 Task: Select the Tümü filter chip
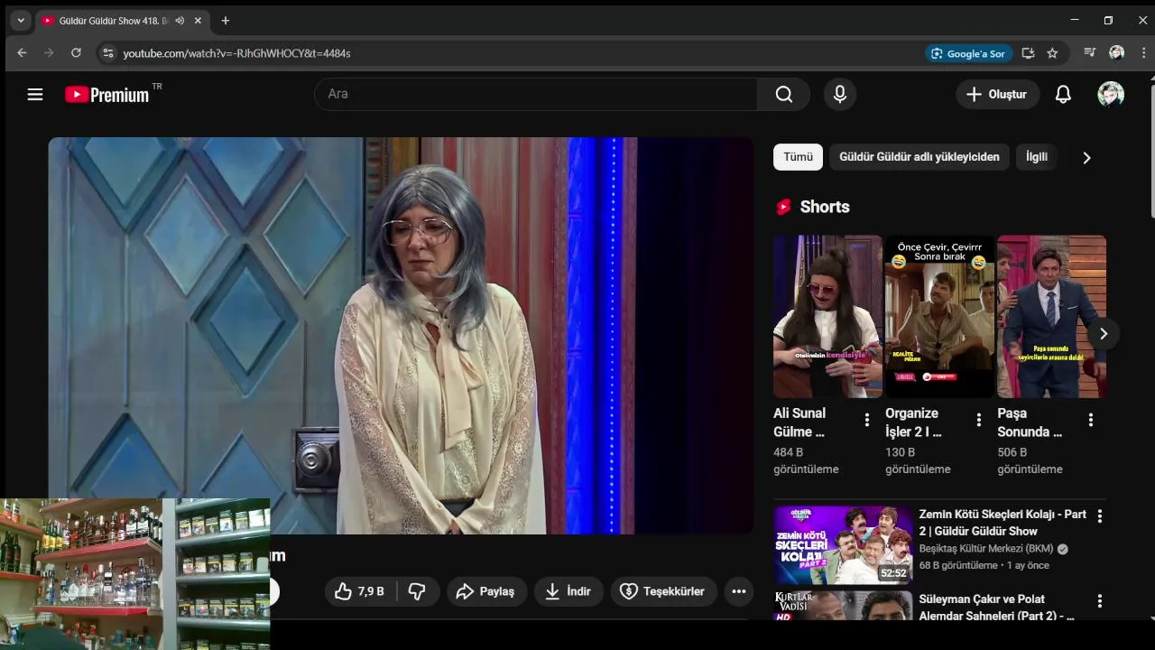[798, 157]
